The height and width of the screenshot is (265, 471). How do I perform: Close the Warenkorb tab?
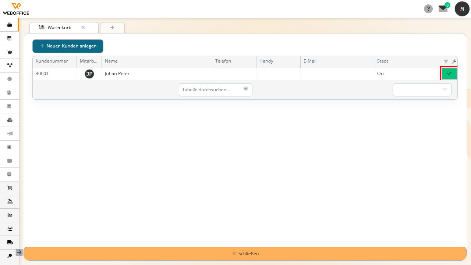(x=83, y=28)
